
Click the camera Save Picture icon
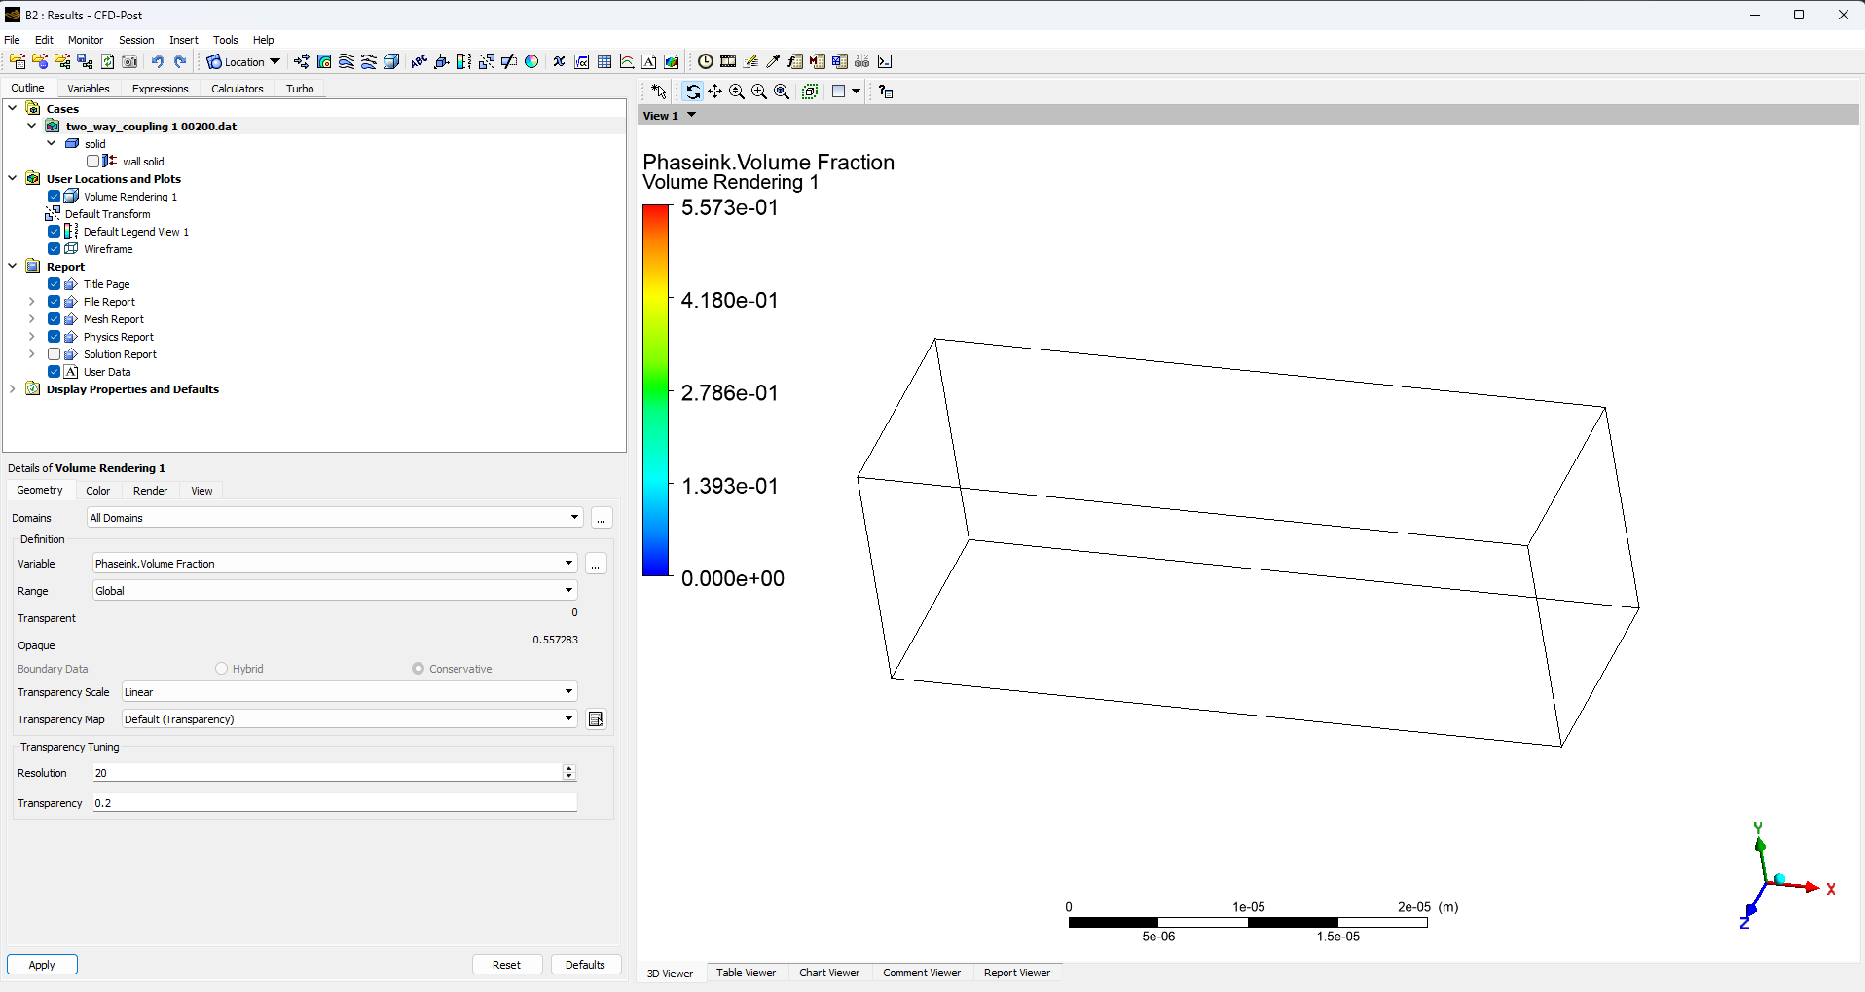point(129,61)
